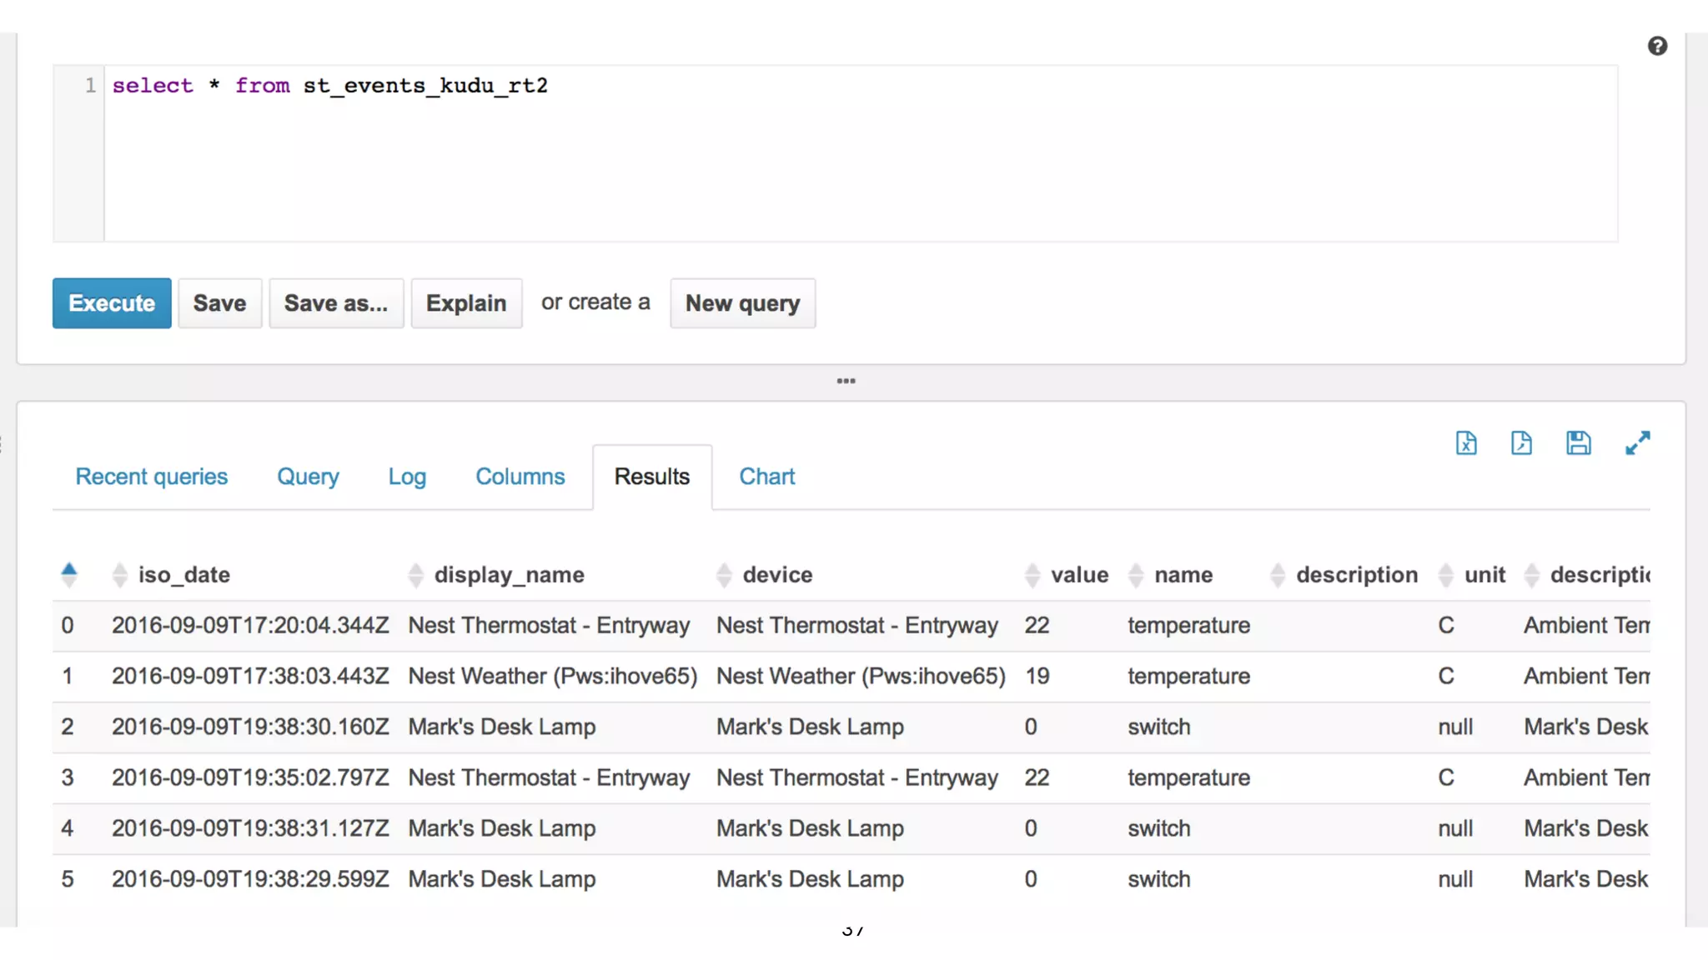Click the save results disk icon
This screenshot has height=960, width=1708.
[1578, 443]
